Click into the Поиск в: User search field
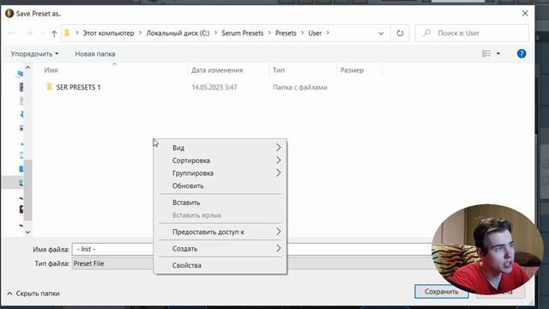Screen dimensions: 549x309 [472, 33]
